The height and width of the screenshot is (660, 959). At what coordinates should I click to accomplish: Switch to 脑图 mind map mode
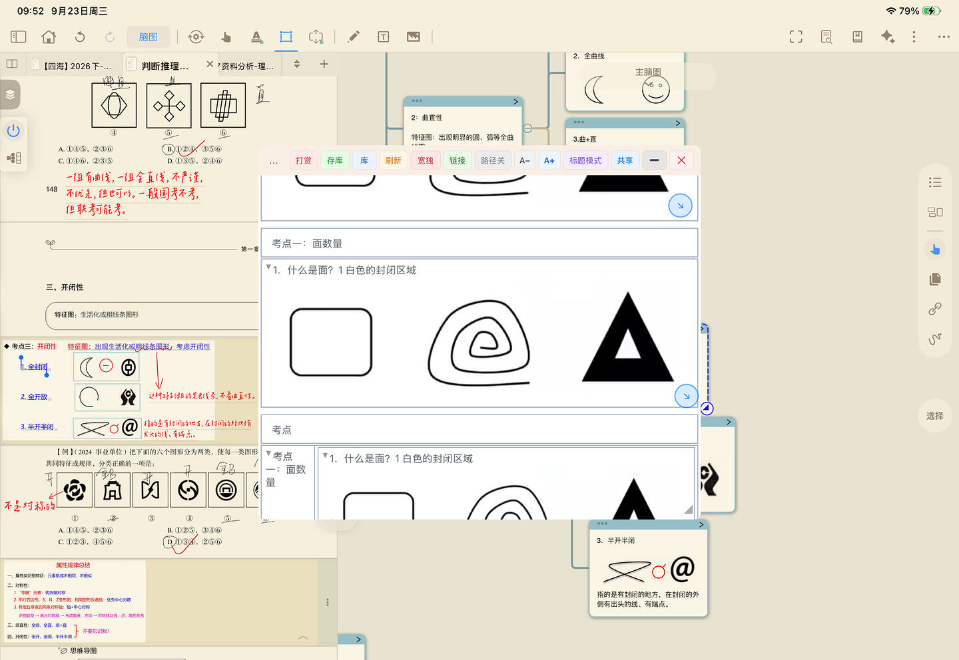point(149,37)
